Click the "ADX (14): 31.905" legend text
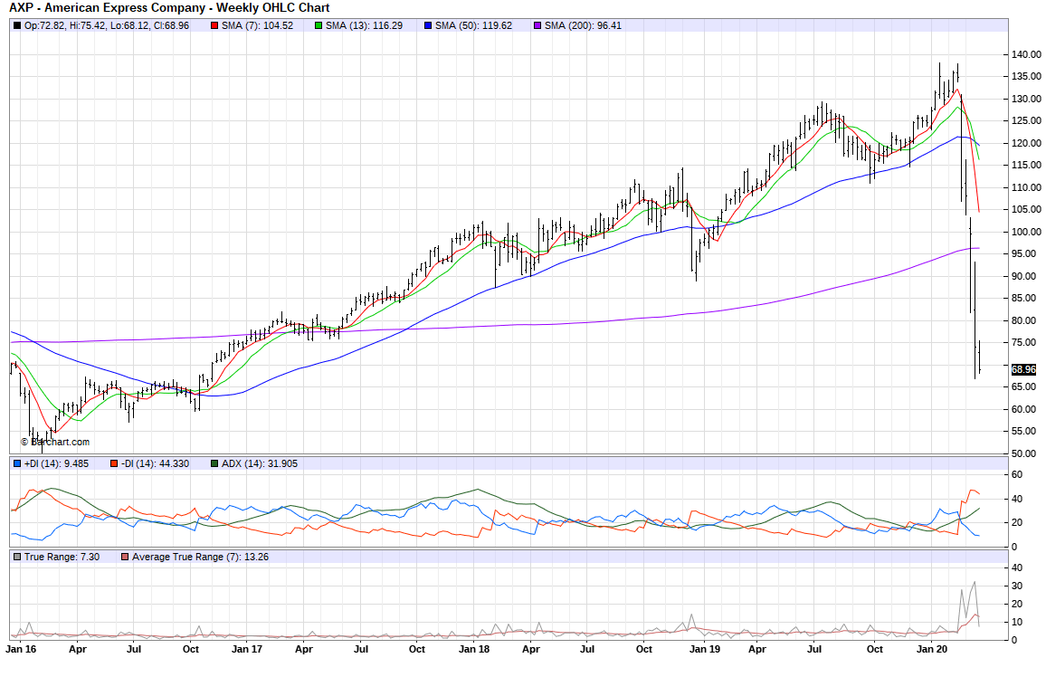 260,463
